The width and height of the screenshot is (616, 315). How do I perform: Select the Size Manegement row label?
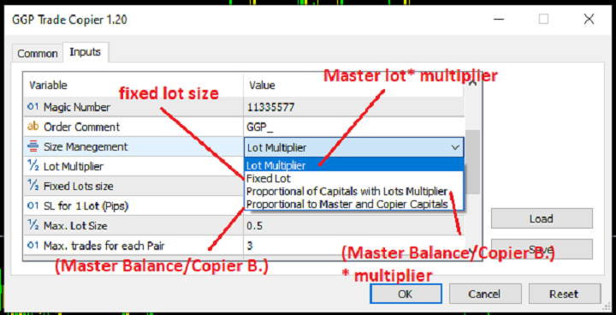(x=86, y=146)
